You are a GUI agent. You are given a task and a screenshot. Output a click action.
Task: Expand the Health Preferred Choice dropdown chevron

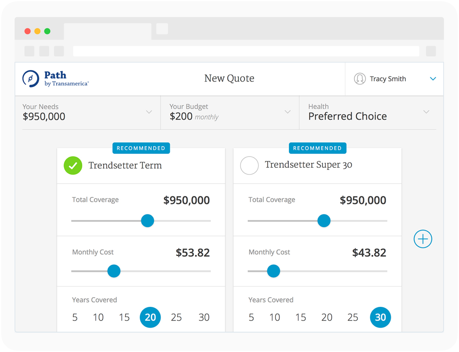tap(426, 112)
